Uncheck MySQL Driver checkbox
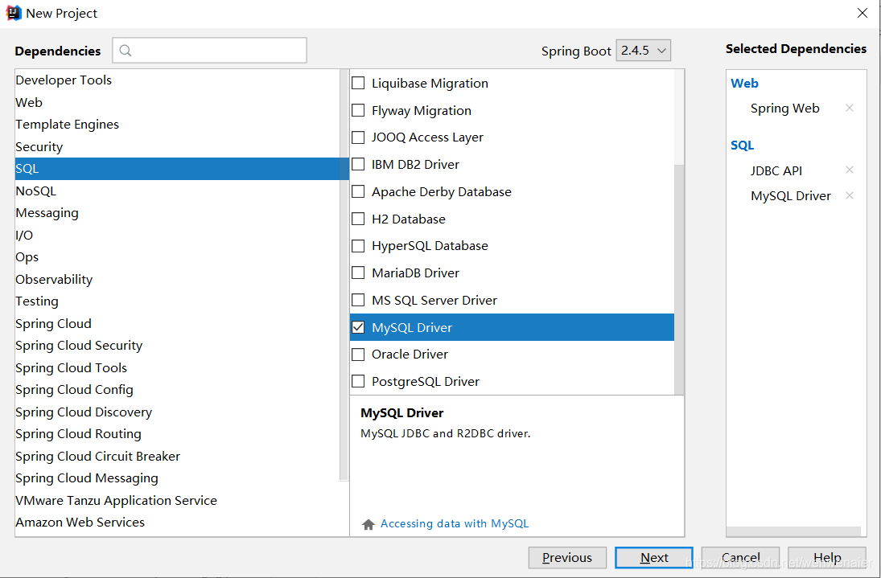 pyautogui.click(x=358, y=327)
